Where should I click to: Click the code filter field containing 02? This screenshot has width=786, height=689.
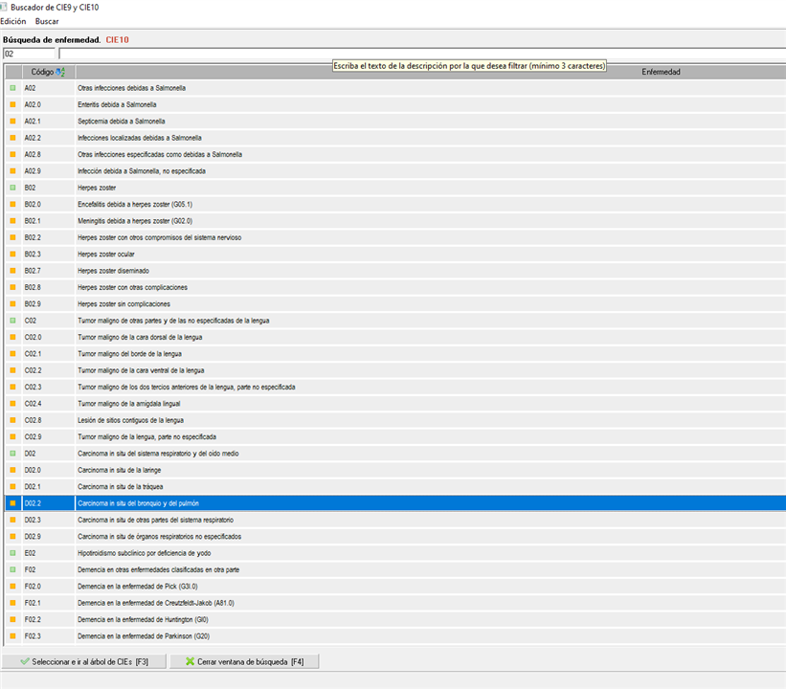[29, 55]
